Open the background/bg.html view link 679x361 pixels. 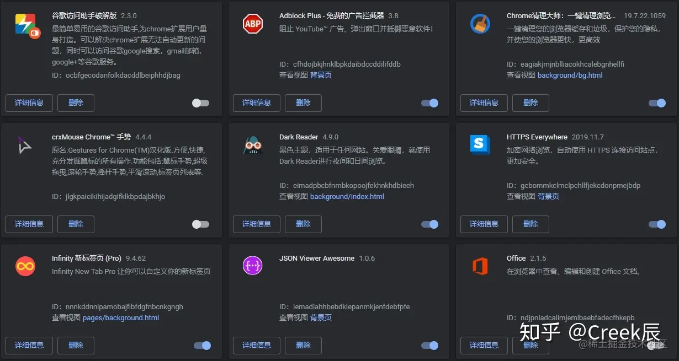click(570, 75)
